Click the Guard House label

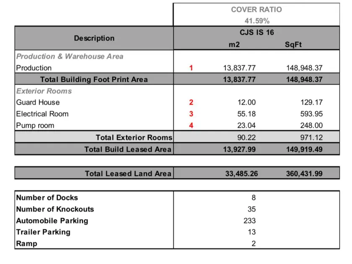point(38,102)
